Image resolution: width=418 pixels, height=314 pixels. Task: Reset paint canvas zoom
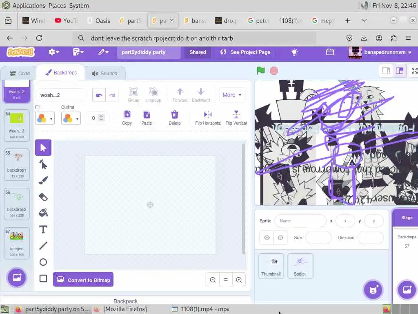tap(226, 280)
